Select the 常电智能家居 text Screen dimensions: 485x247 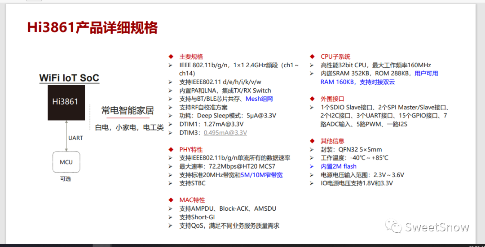128,111
